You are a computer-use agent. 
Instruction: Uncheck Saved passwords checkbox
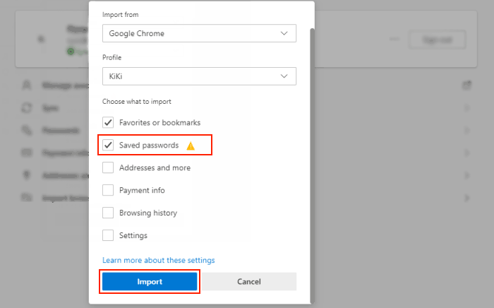108,145
